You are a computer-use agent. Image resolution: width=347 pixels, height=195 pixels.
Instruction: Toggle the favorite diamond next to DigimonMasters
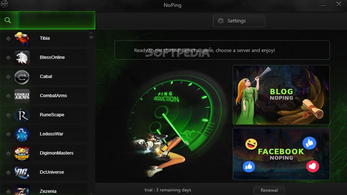pyautogui.click(x=8, y=153)
